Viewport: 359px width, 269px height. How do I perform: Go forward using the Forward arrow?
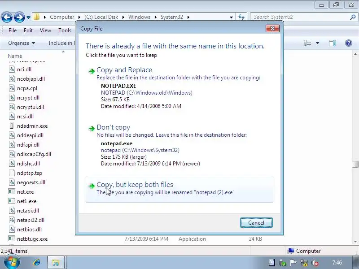pos(19,17)
